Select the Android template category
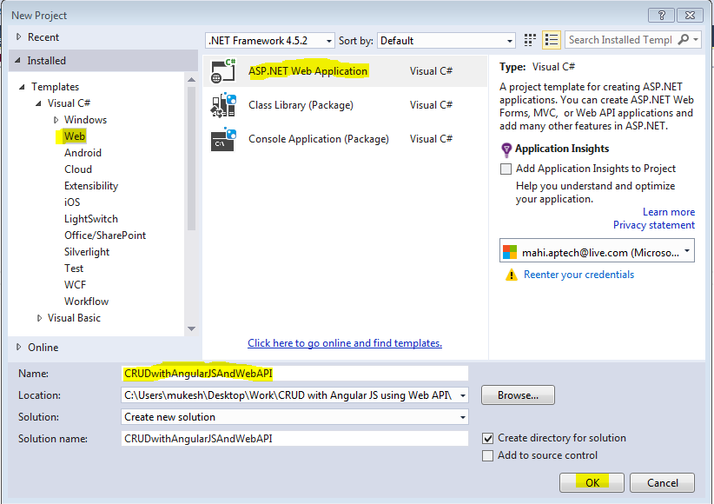Viewport: 714px width, 504px height. click(83, 153)
